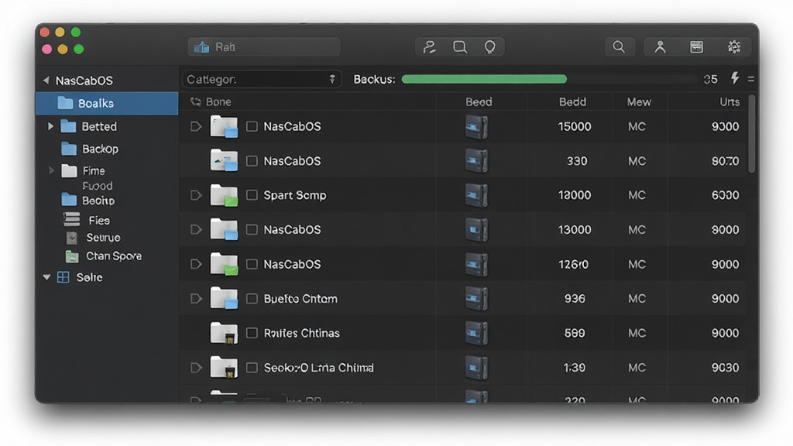Viewport: 793px width, 446px height.
Task: Open Ctan Spore in the sidebar
Action: tap(114, 256)
